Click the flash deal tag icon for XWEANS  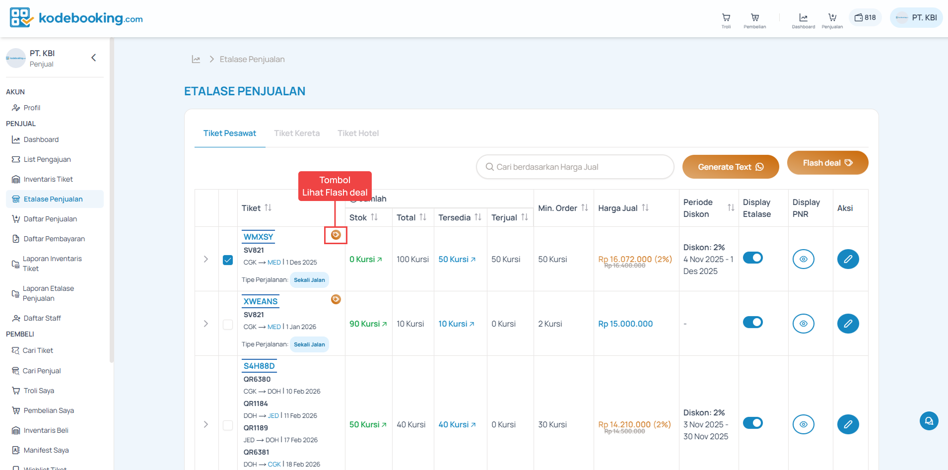pos(336,299)
